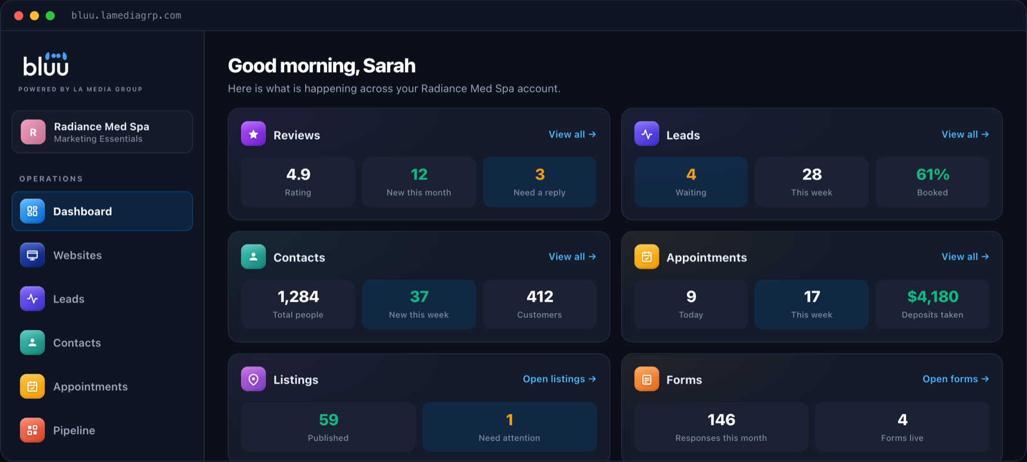The width and height of the screenshot is (1027, 462).
Task: Open the 1,284 Total people tile
Action: 298,304
